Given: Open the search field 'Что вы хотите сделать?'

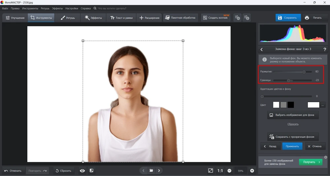Looking at the screenshot, I should [113, 8].
